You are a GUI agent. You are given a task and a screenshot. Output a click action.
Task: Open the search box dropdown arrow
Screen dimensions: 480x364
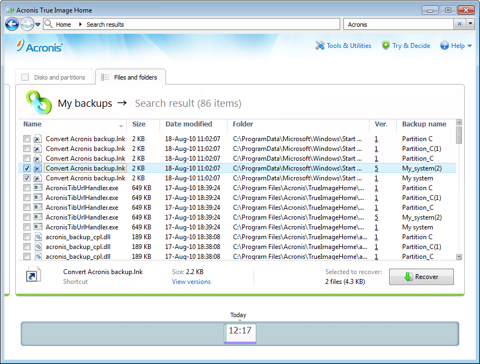[471, 24]
